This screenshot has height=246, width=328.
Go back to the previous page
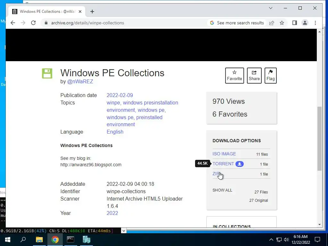pyautogui.click(x=13, y=23)
